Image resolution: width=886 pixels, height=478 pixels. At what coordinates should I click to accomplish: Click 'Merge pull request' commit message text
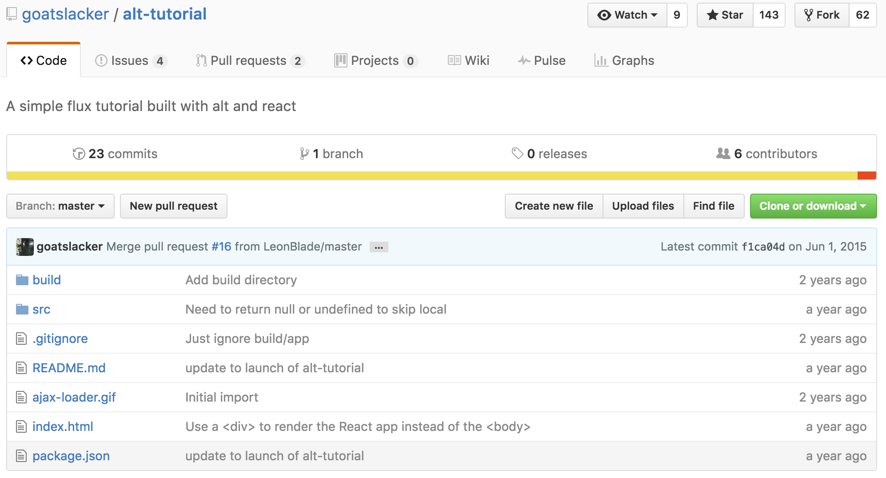point(157,247)
